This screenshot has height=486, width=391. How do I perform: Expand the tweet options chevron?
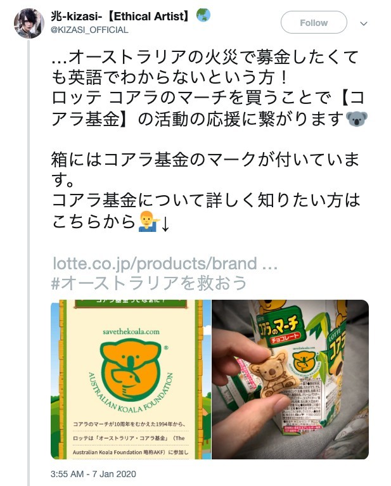[364, 23]
